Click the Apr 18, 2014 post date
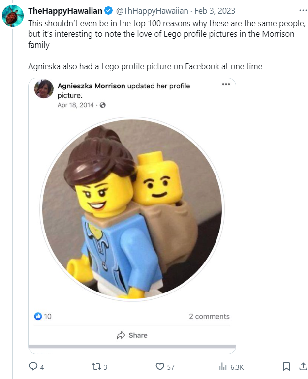Viewport: 308px width, 379px height. pyautogui.click(x=76, y=105)
